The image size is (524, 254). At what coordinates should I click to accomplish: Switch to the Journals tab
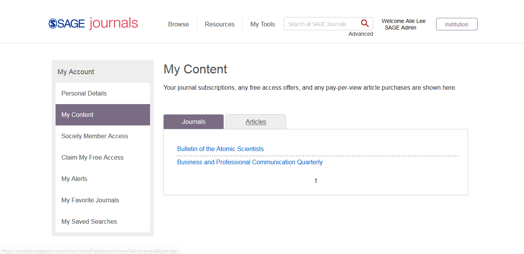(x=194, y=122)
